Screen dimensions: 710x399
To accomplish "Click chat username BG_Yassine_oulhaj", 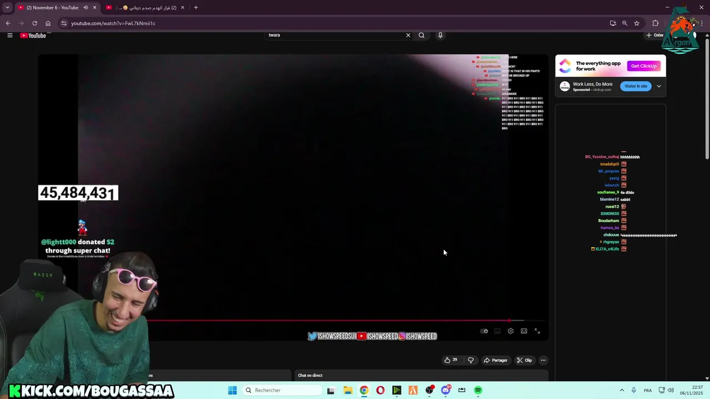I will (x=602, y=157).
